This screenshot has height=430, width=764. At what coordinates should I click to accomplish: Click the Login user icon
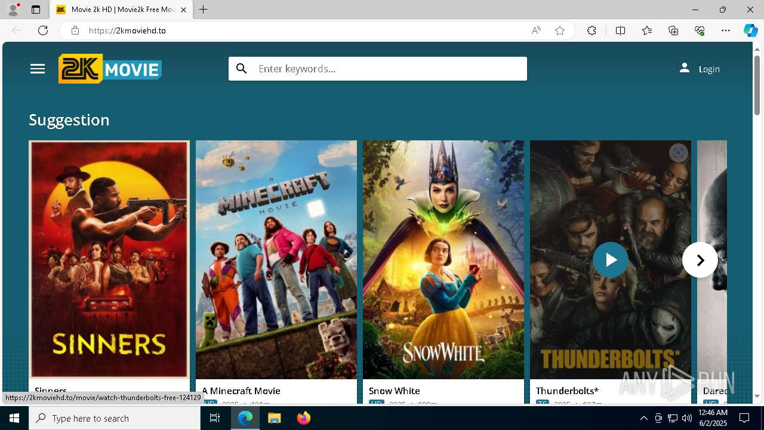685,68
